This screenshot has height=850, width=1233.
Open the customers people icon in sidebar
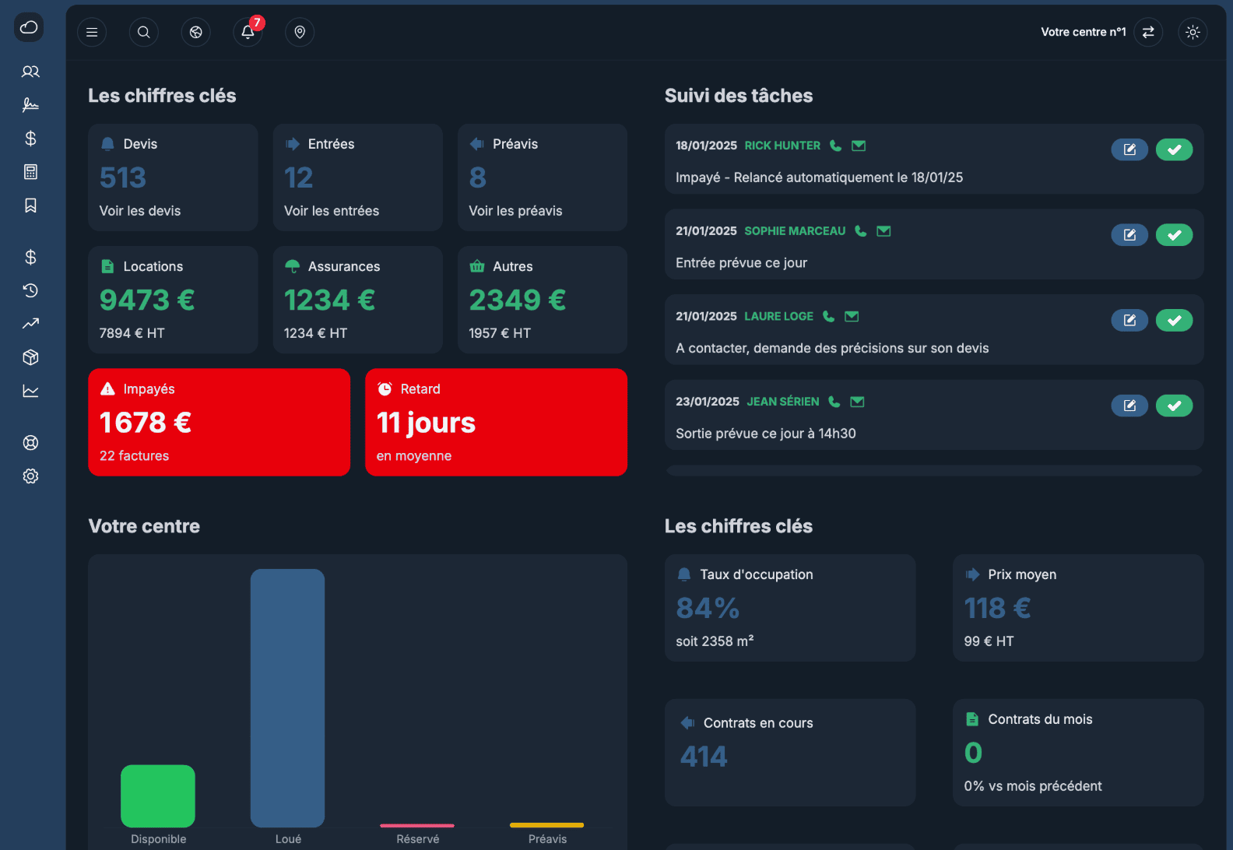click(30, 72)
